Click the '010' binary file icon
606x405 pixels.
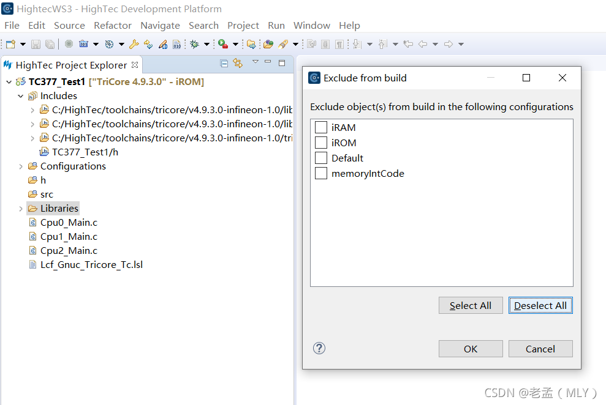tap(176, 44)
